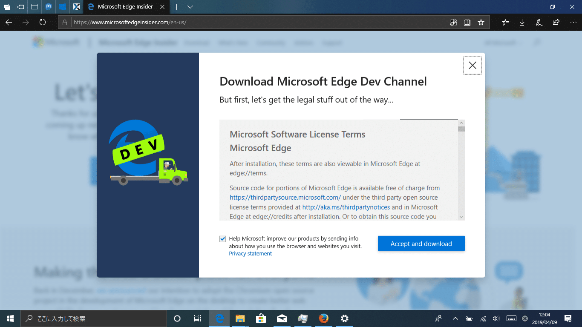Open the thirdpartysource.microsoft.com link
The height and width of the screenshot is (327, 582).
click(x=285, y=198)
